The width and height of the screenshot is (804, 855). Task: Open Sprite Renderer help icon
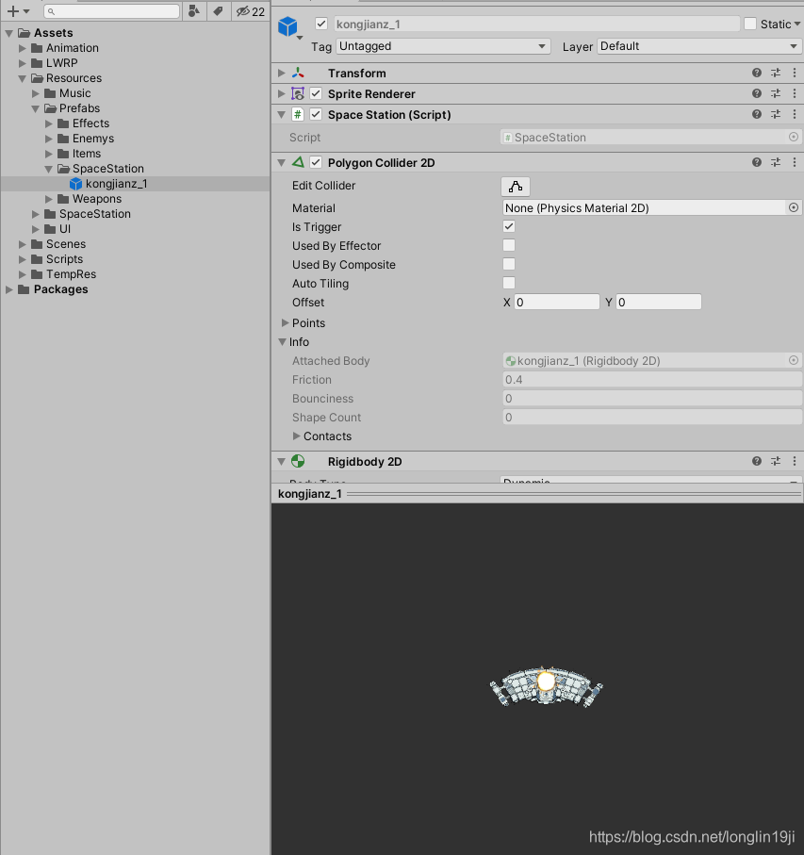pos(757,93)
